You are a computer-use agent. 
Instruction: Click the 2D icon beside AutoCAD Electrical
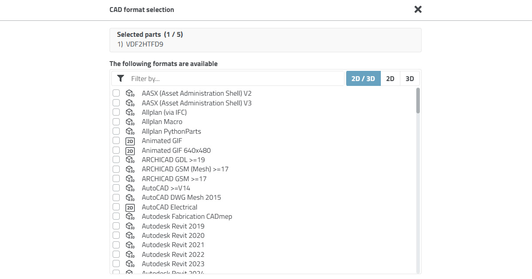[130, 207]
